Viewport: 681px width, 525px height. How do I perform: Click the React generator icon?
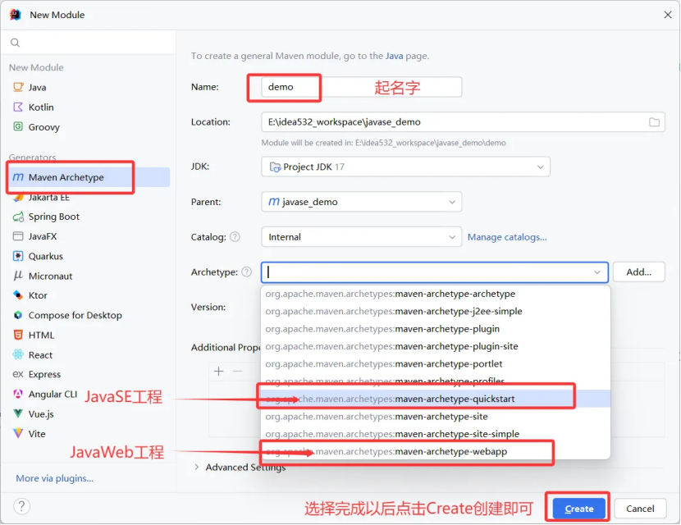tap(18, 354)
